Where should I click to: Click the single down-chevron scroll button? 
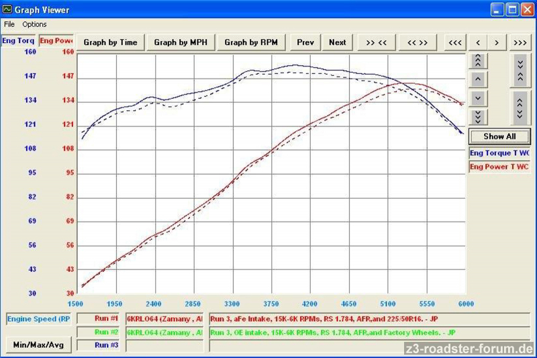point(478,99)
